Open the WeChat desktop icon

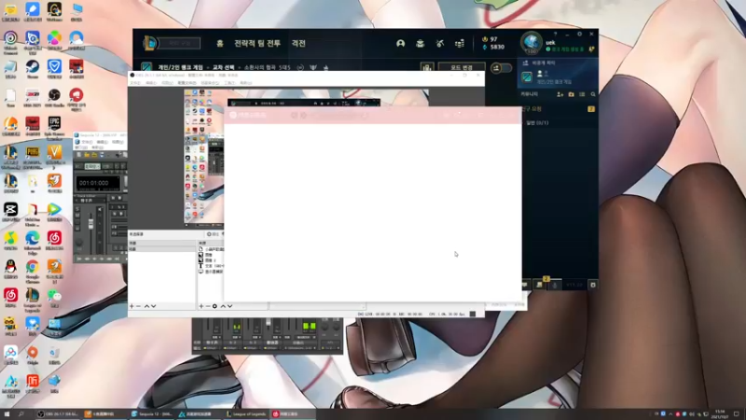pos(54,298)
